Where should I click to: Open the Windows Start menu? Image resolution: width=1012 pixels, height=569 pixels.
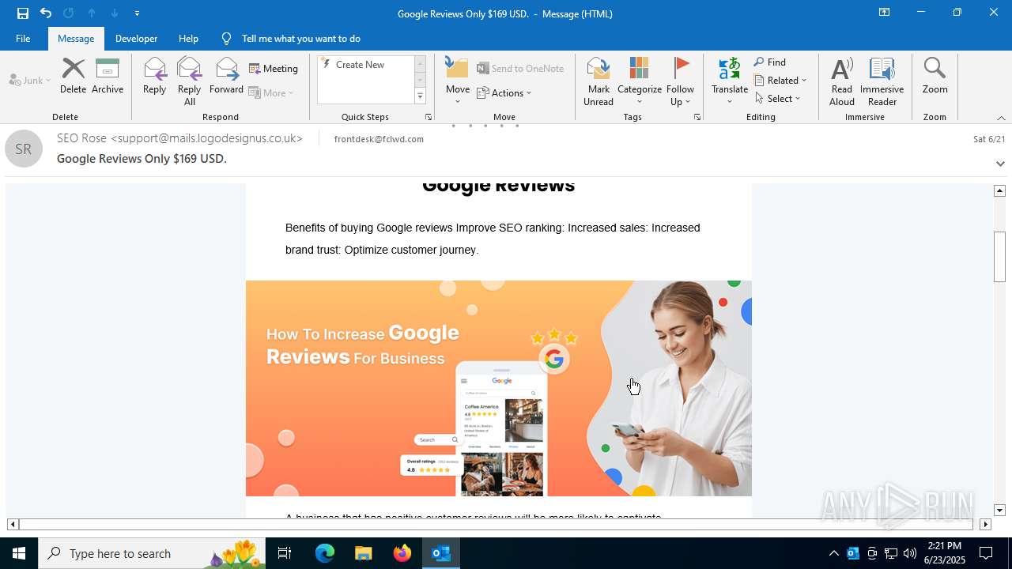point(19,553)
